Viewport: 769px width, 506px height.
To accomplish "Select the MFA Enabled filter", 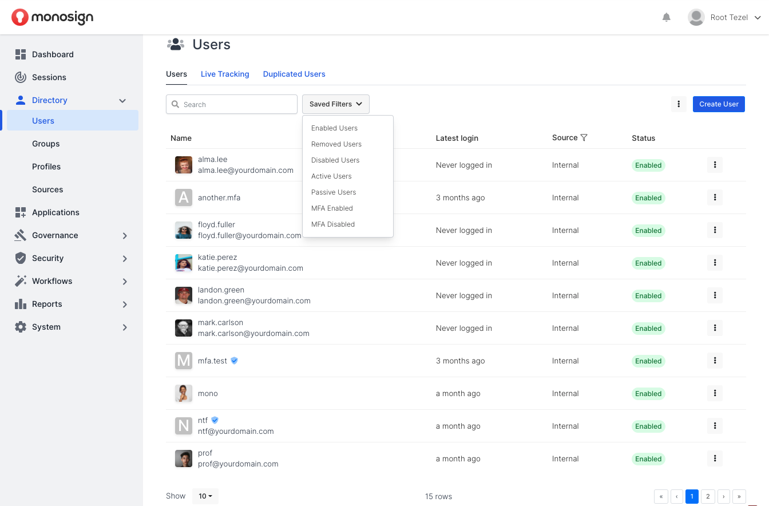I will coord(332,208).
